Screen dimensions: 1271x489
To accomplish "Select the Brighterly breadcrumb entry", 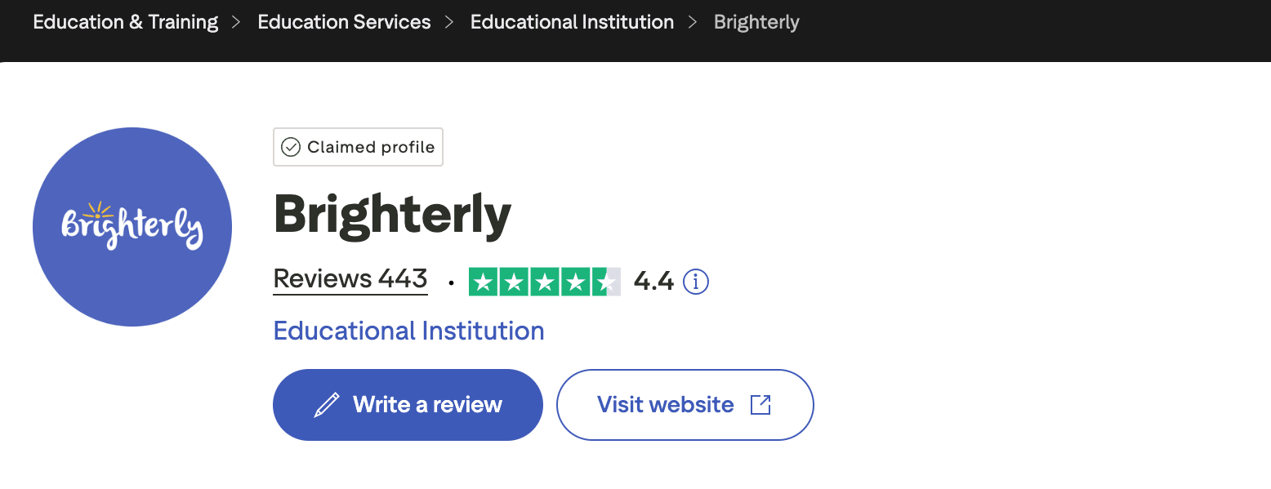I will click(756, 22).
